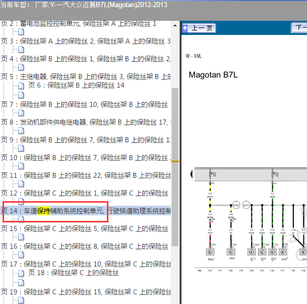Select 页 8 发动机部件供电继电器 entry
Viewport: 307px width, 304px height.
(86, 122)
